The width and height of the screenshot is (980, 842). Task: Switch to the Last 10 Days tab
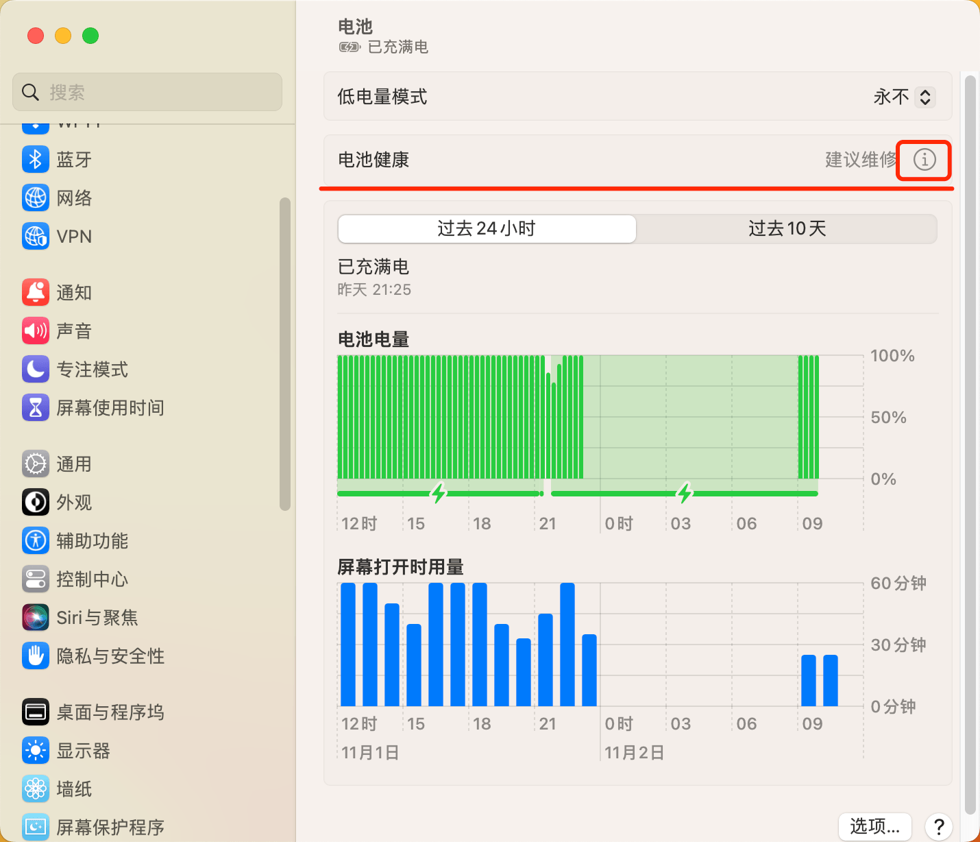click(x=787, y=229)
